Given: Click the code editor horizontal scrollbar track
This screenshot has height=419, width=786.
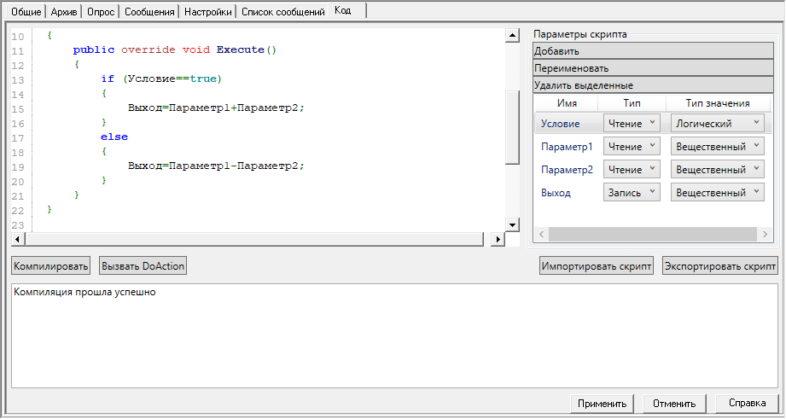Looking at the screenshot, I should pos(254,239).
